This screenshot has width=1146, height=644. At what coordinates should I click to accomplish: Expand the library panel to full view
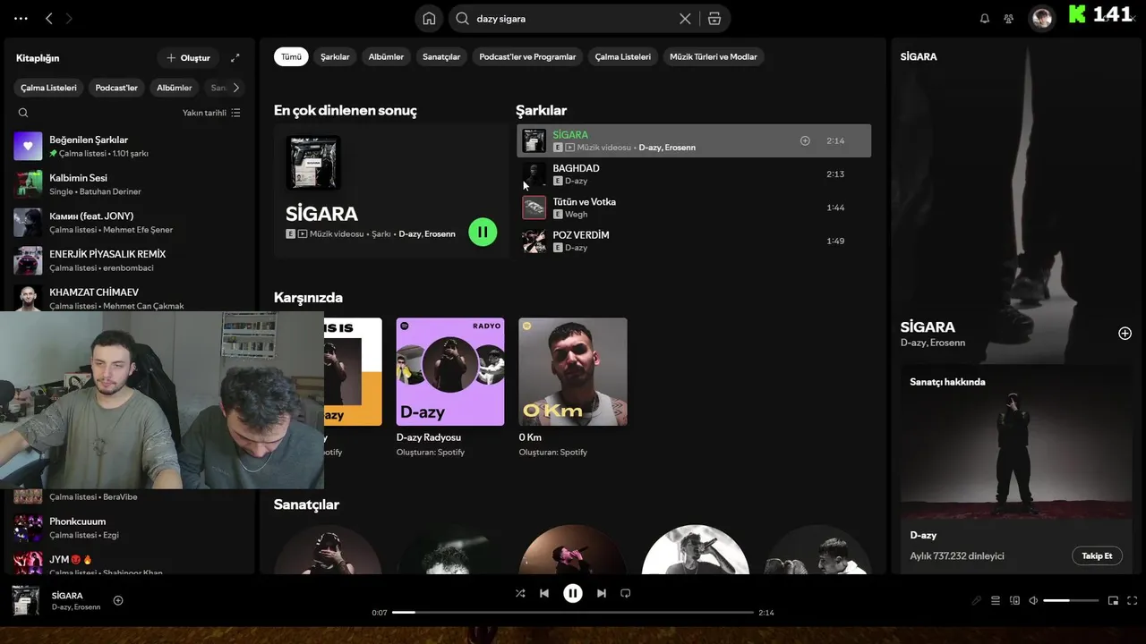coord(235,58)
